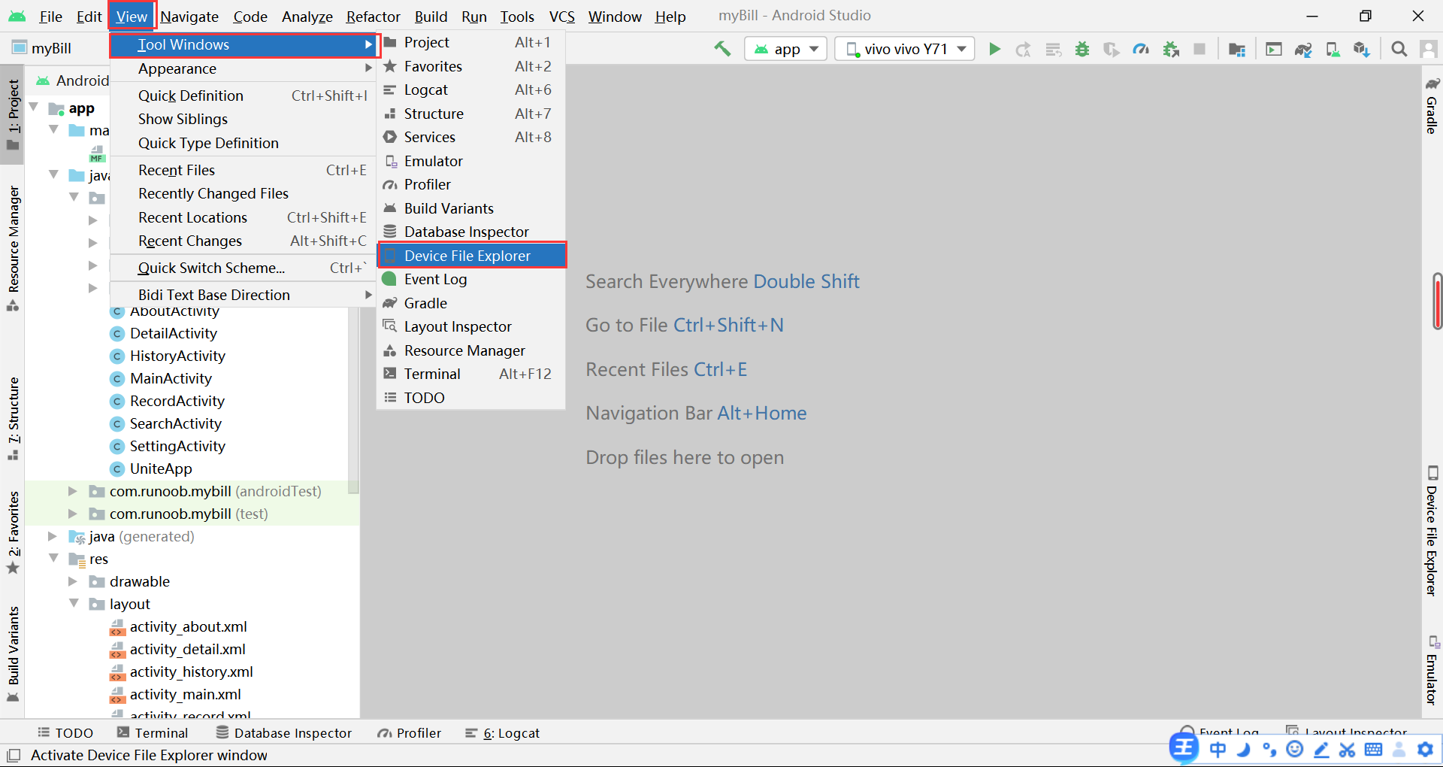
Task: Open Emulator tab on right strip
Action: pyautogui.click(x=1432, y=670)
